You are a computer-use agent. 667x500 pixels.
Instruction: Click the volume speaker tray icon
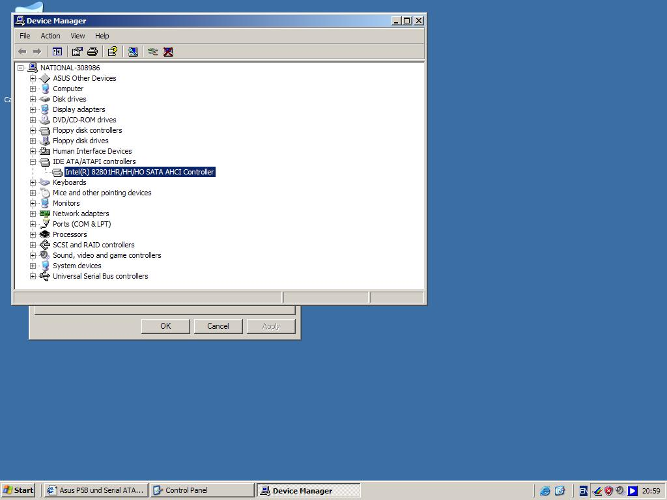[620, 491]
